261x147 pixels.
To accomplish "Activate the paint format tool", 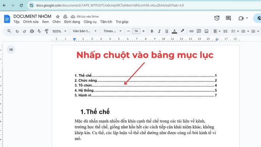I will (47, 31).
